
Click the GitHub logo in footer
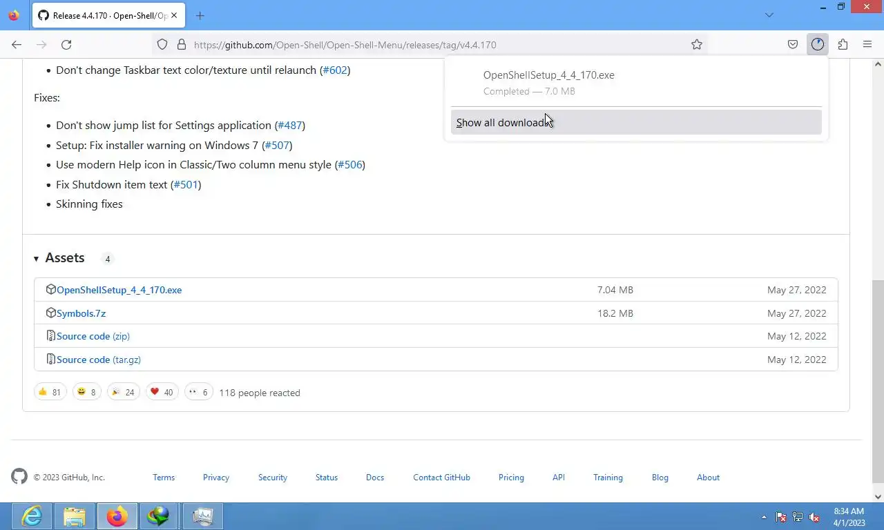pos(19,476)
